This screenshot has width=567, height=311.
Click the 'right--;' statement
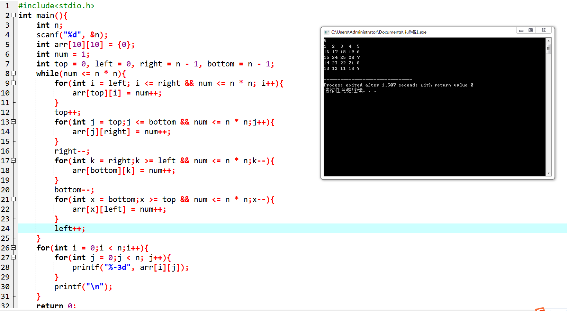[x=72, y=151]
